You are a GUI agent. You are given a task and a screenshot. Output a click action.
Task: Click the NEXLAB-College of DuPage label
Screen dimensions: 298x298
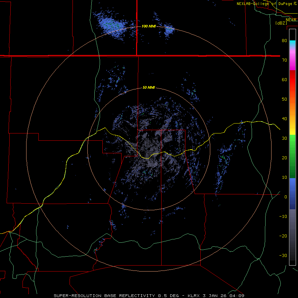(x=264, y=4)
